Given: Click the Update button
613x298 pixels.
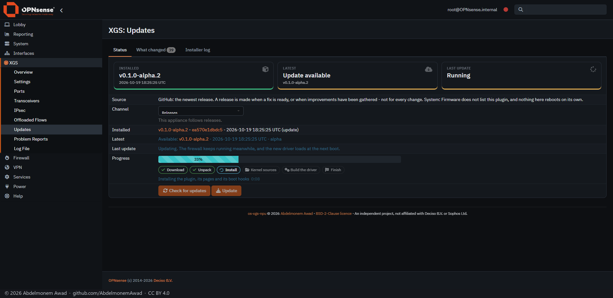Looking at the screenshot, I should click(226, 191).
